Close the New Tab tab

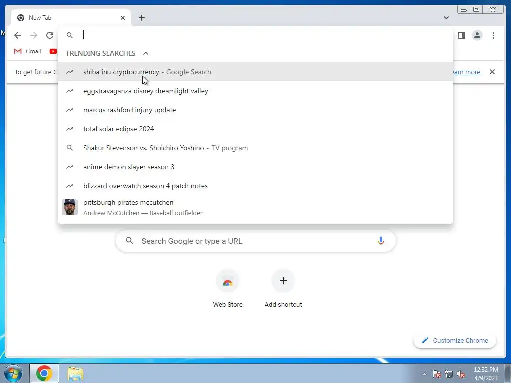point(123,18)
